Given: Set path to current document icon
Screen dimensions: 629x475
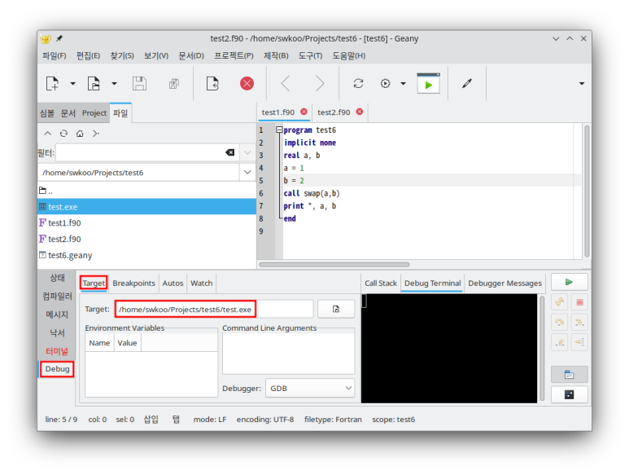Looking at the screenshot, I should [x=96, y=134].
